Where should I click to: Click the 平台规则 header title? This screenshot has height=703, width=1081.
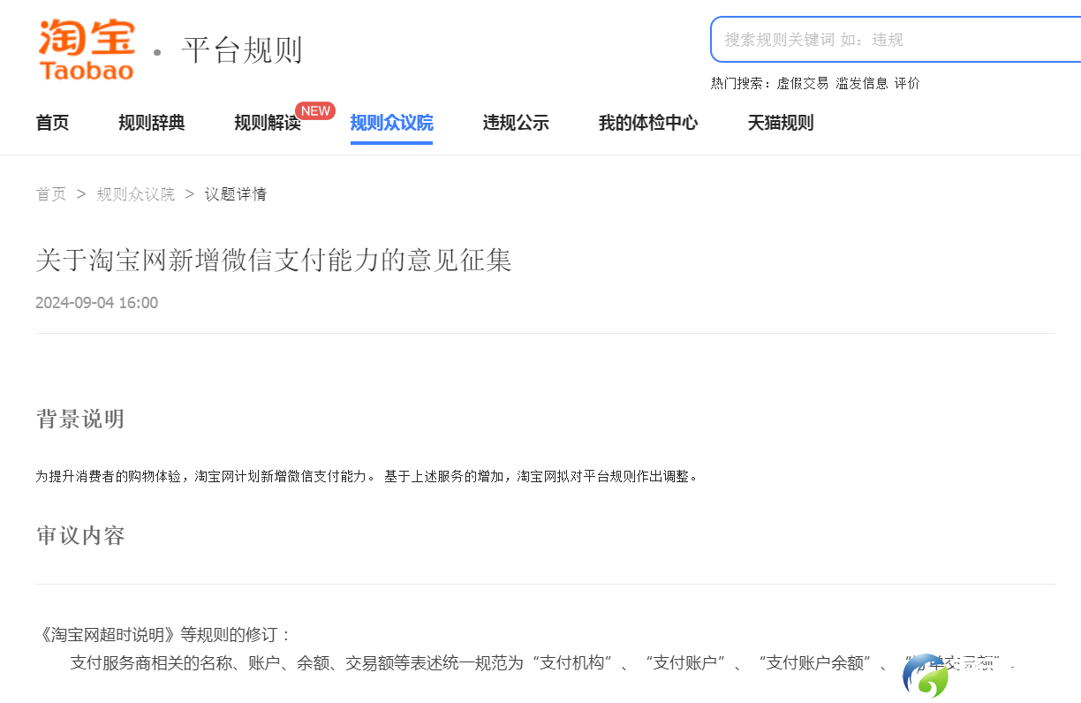pyautogui.click(x=242, y=50)
